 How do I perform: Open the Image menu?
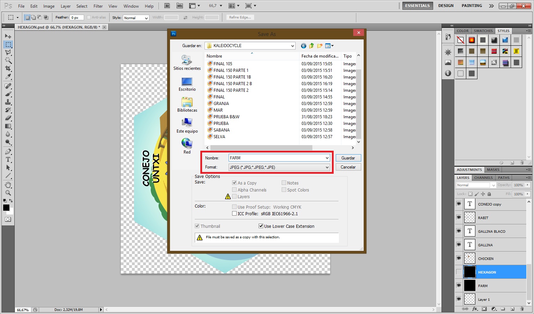[x=49, y=6]
